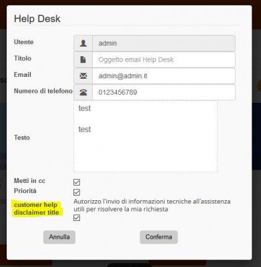The image size is (261, 267).
Task: Click the 'Testo' label
Action: (22, 138)
